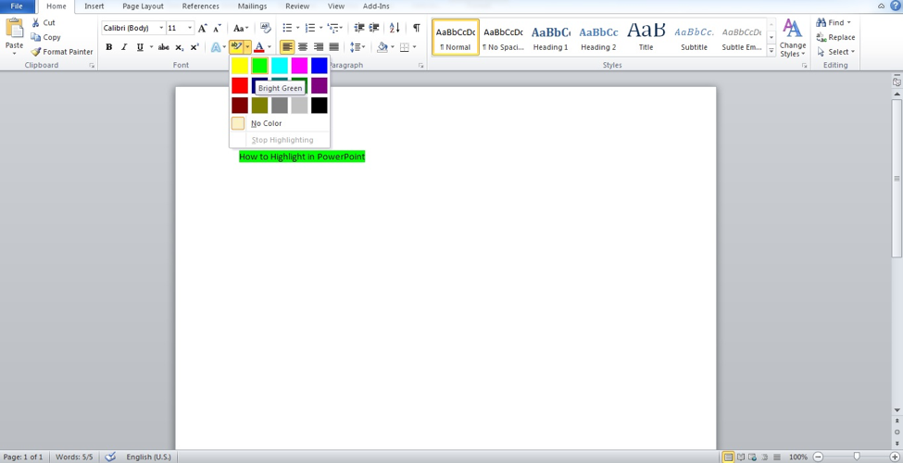Switch to the References tab
Viewport: 903px width, 463px height.
200,6
